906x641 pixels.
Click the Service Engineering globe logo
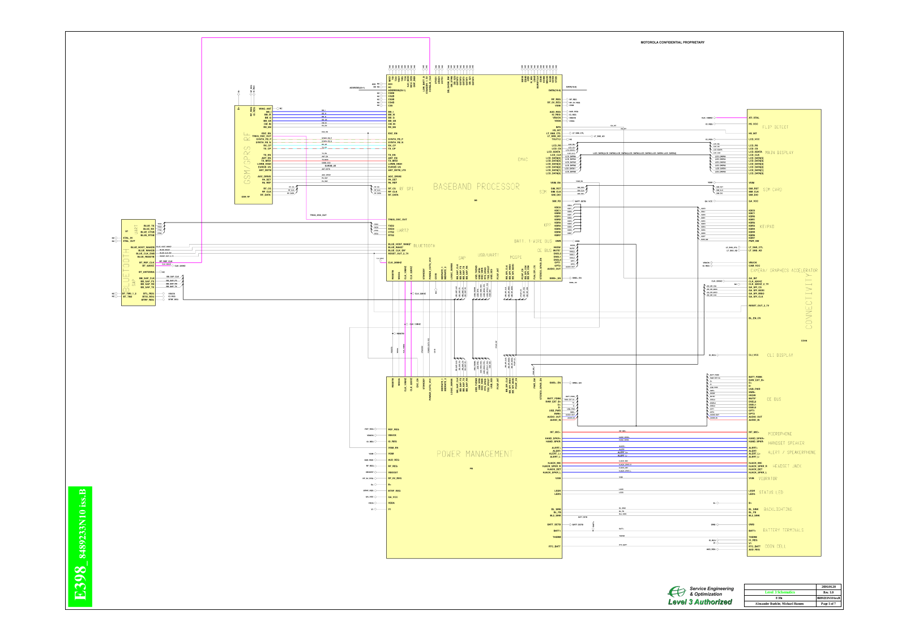(x=677, y=592)
